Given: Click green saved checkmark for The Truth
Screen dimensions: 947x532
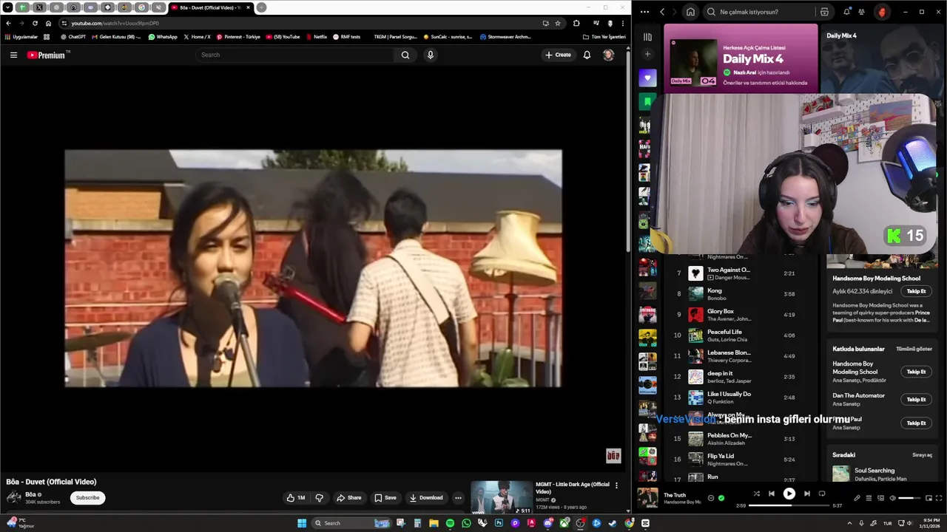Looking at the screenshot, I should (x=721, y=498).
